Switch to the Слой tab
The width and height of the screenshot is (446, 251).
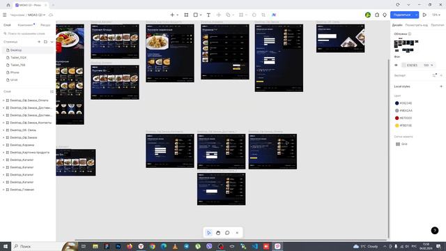pos(7,25)
